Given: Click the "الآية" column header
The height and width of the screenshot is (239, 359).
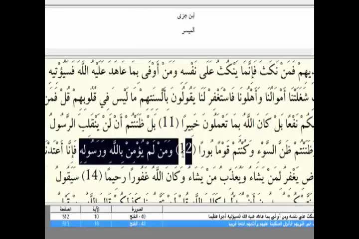Looking at the screenshot, I should point(96,209).
